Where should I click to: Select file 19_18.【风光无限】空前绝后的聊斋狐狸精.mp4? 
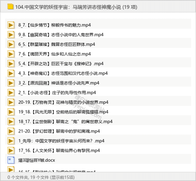point(63,112)
